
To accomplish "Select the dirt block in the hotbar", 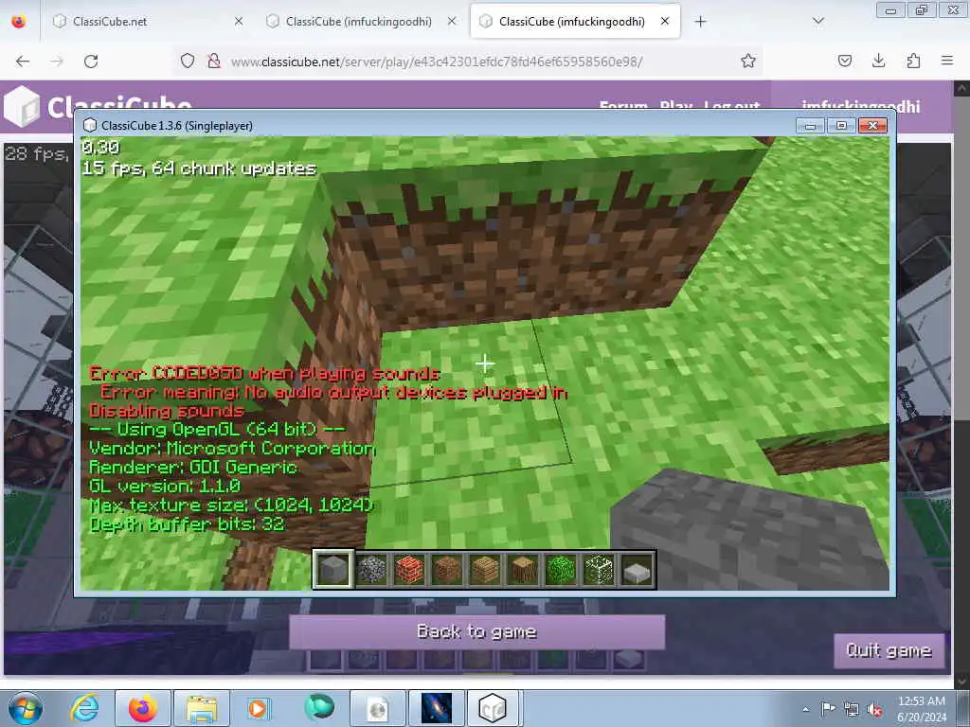I will [x=447, y=569].
